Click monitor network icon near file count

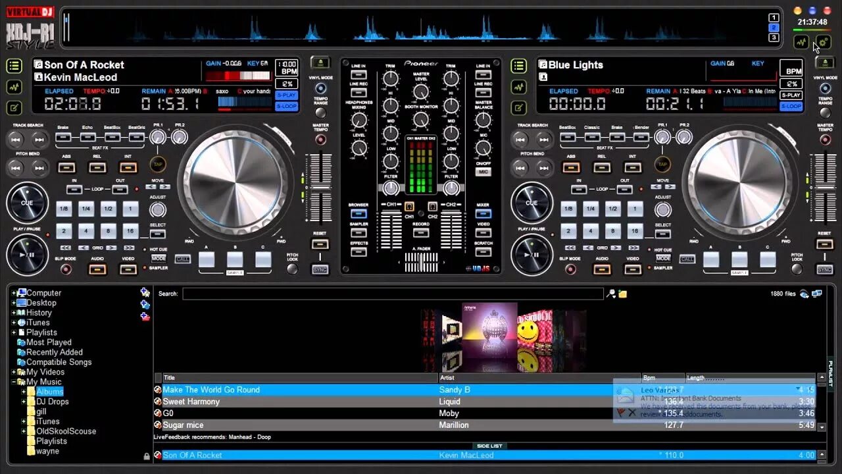817,294
